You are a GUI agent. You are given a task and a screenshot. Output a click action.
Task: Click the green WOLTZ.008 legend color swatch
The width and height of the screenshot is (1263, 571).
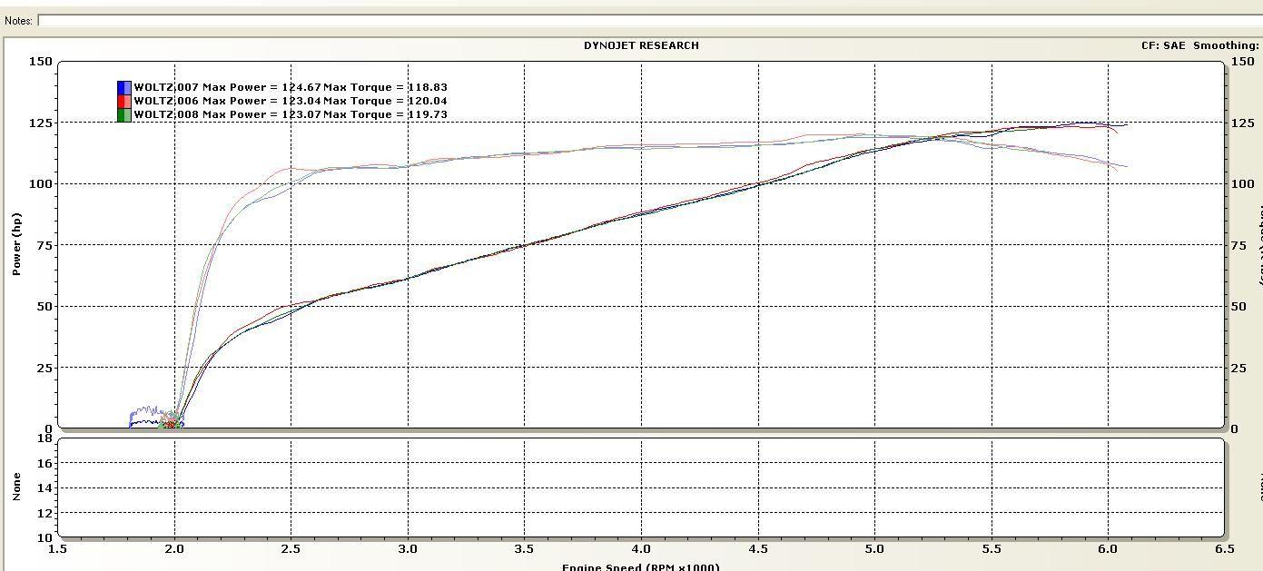click(123, 114)
